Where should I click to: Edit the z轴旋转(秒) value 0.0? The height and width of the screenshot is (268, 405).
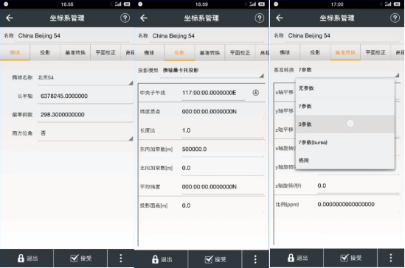[359, 186]
